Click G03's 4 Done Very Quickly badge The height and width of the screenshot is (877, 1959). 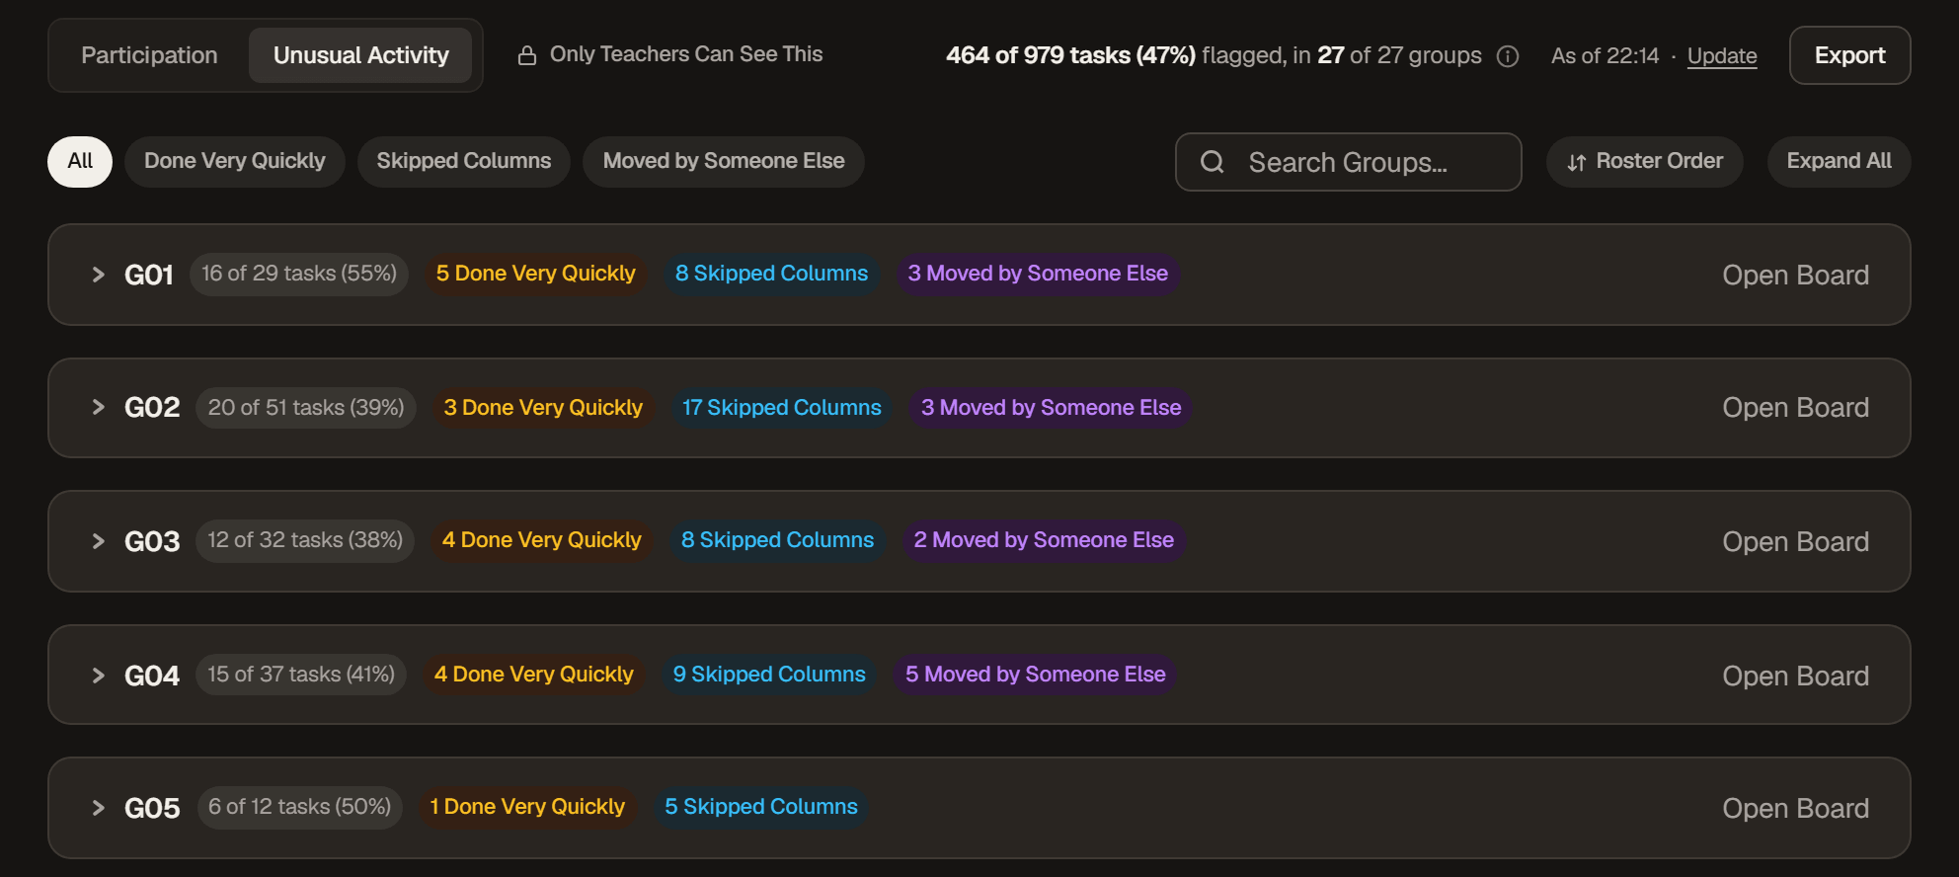[542, 540]
